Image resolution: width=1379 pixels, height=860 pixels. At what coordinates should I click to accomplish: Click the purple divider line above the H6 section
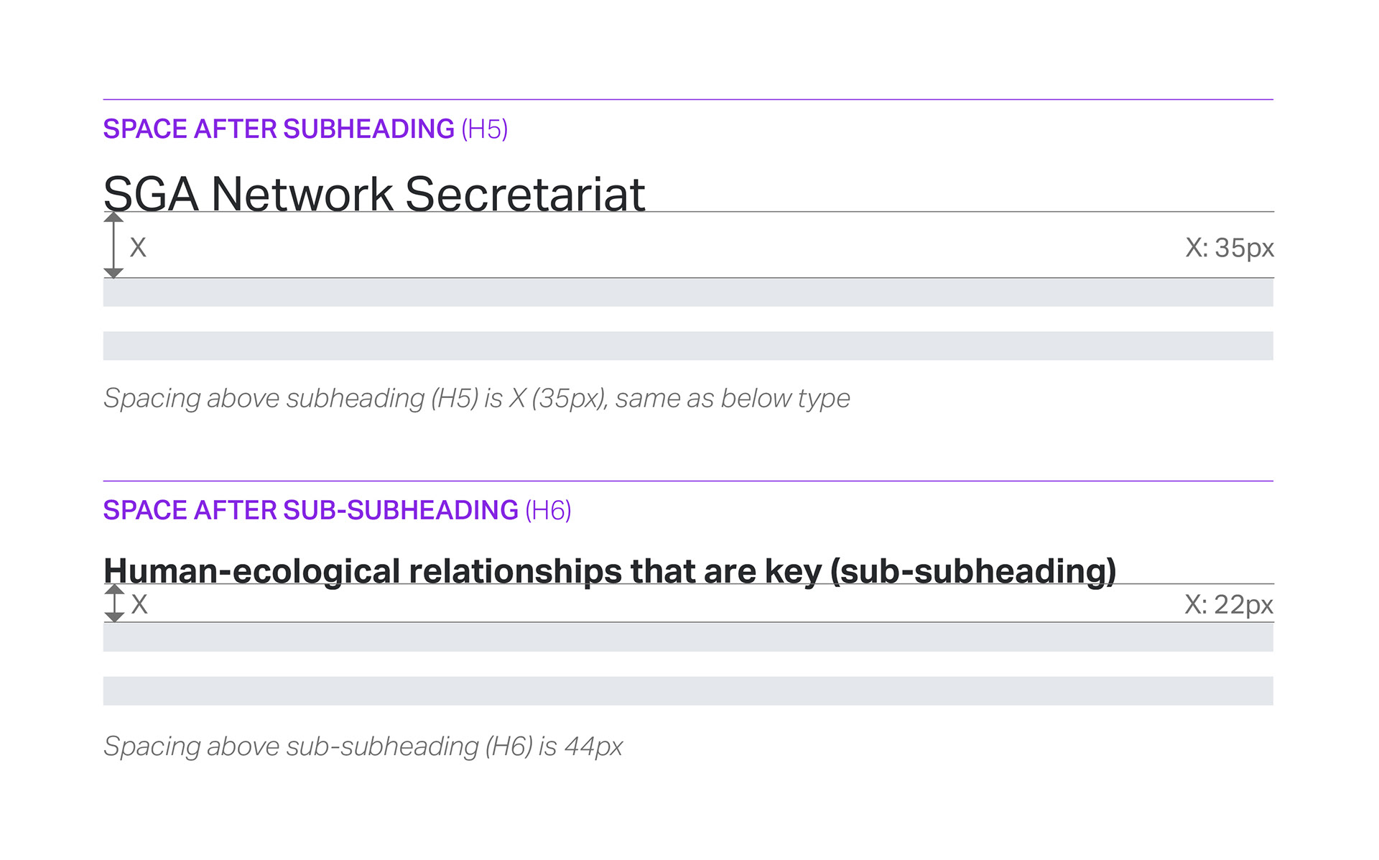(687, 481)
